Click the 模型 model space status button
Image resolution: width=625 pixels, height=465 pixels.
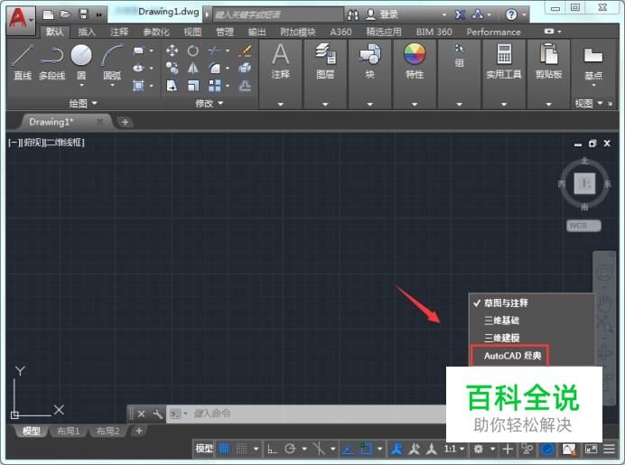click(204, 449)
